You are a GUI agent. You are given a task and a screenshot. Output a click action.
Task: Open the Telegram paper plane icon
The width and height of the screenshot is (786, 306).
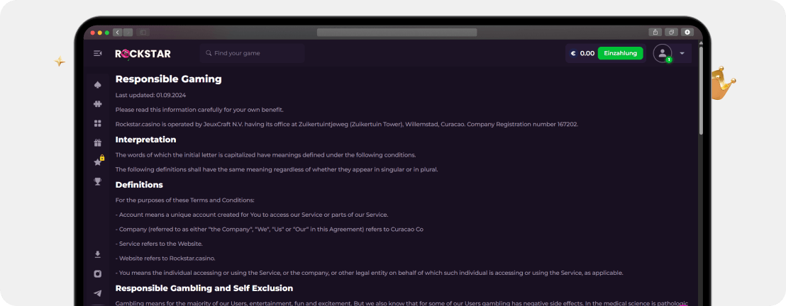click(x=97, y=293)
